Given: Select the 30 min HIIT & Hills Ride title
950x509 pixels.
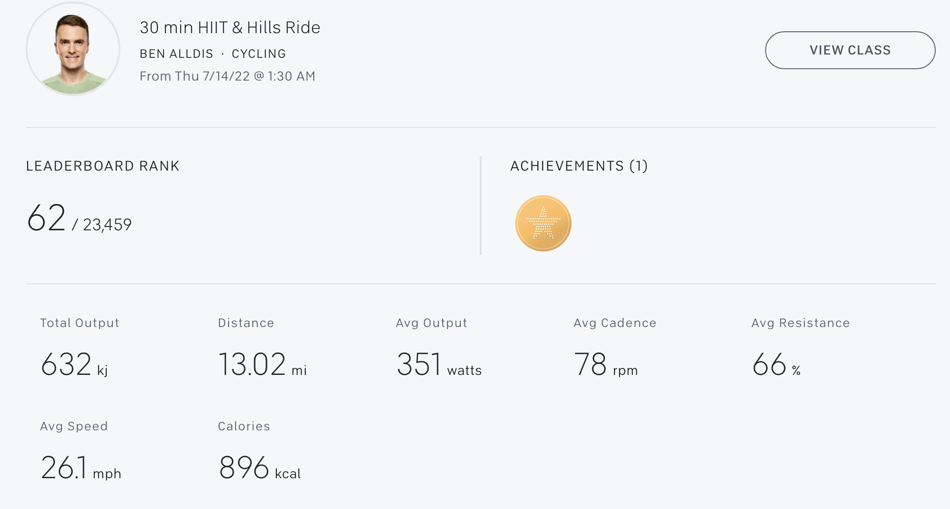Looking at the screenshot, I should point(230,27).
